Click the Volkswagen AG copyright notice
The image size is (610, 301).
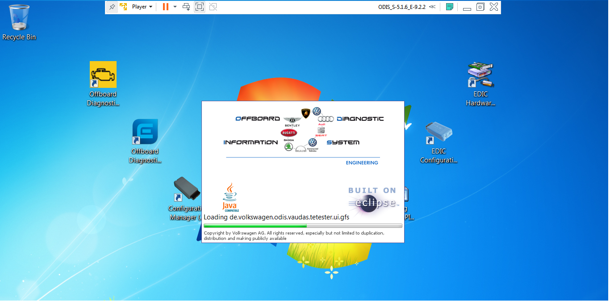(294, 235)
